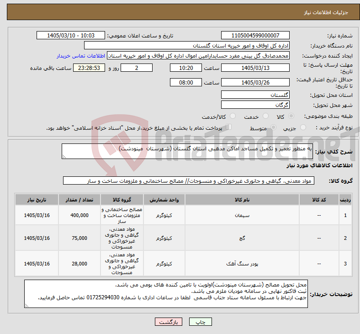360x334 pixels.
Task: Click the ردیف column header
Action: 345,200
